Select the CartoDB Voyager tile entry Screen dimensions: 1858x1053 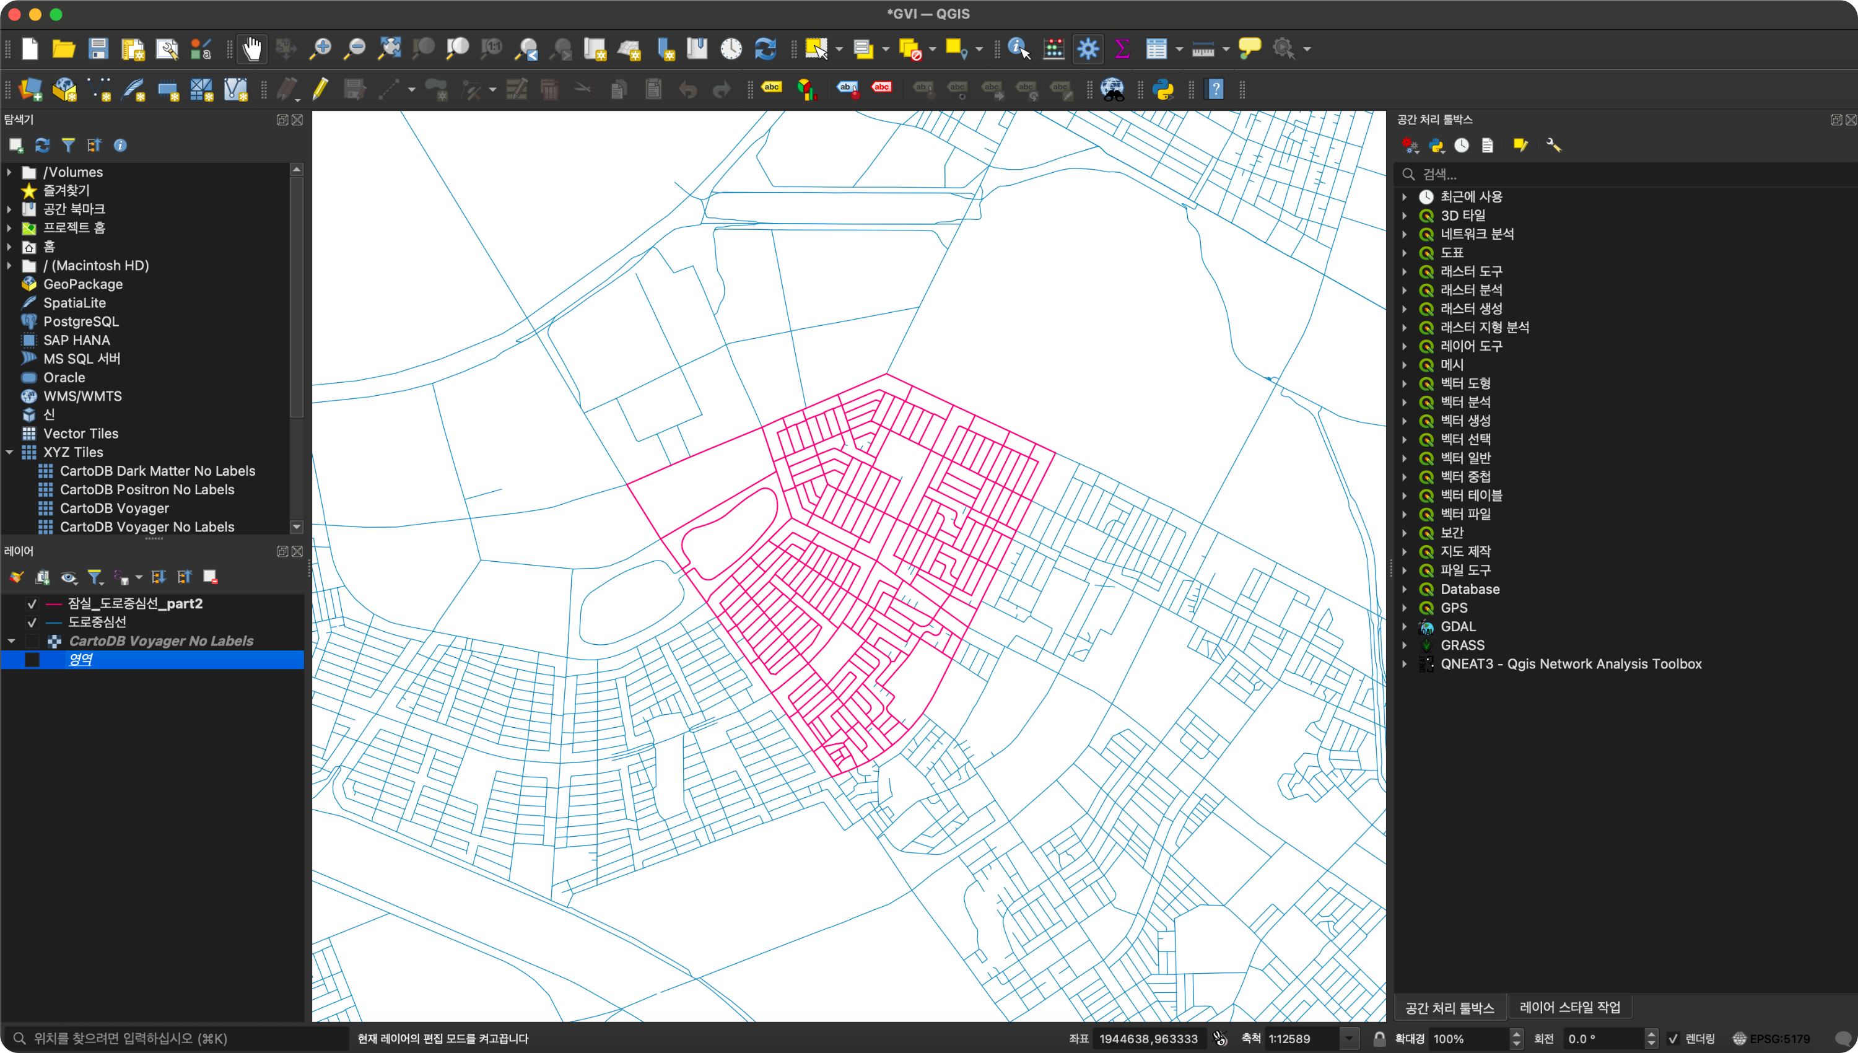(114, 509)
